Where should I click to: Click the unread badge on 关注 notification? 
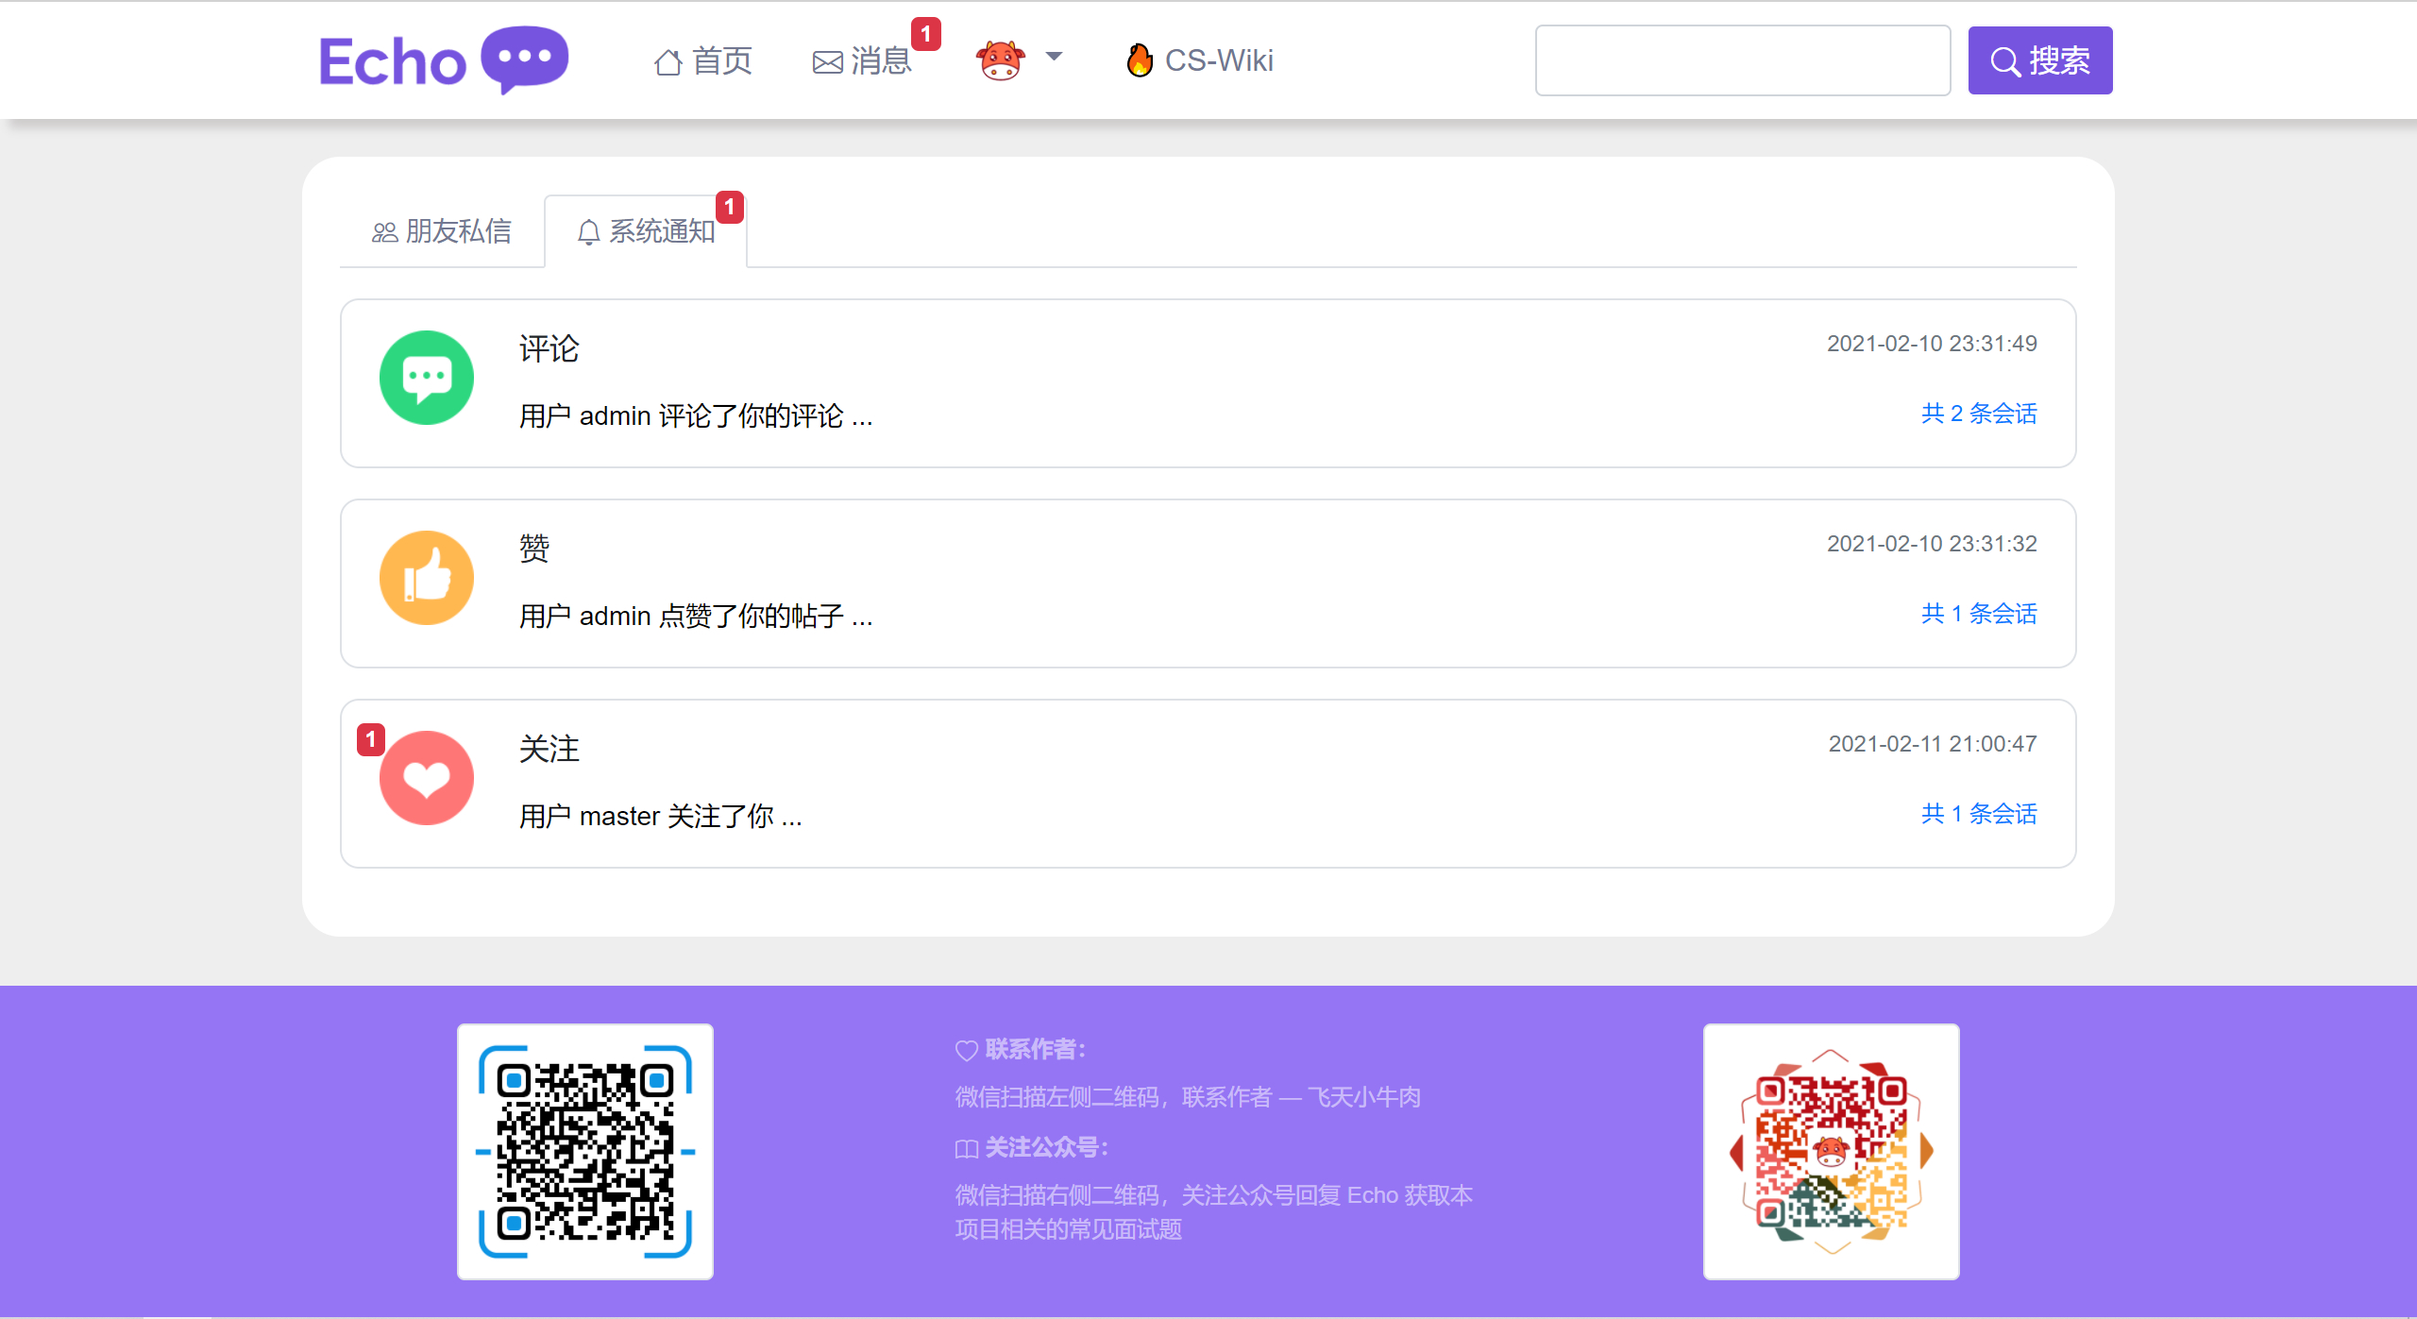click(370, 739)
